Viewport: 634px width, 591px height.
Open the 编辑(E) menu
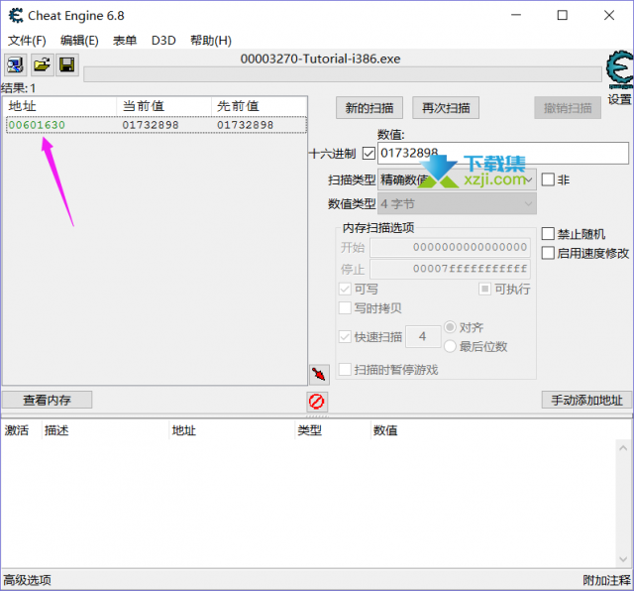(x=79, y=41)
